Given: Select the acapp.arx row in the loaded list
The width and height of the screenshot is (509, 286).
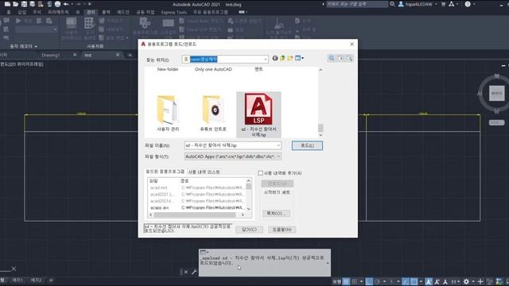Looking at the screenshot, I should 197,207.
